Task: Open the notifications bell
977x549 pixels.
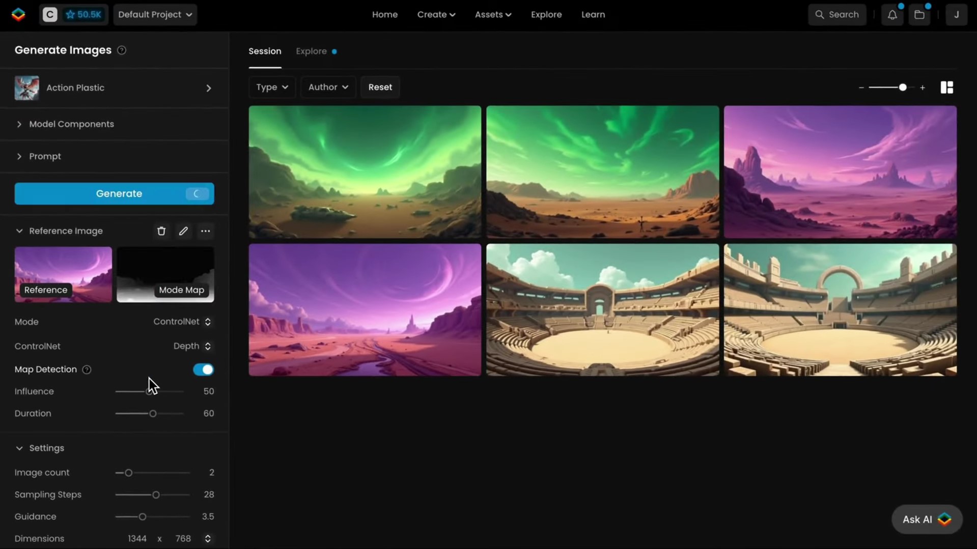Action: [892, 15]
